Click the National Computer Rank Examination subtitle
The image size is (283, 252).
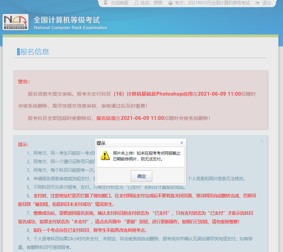pos(70,28)
